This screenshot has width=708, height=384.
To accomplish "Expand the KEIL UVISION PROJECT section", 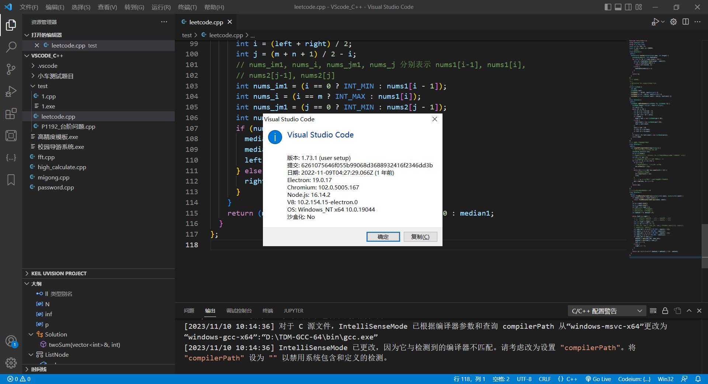I will (x=59, y=273).
